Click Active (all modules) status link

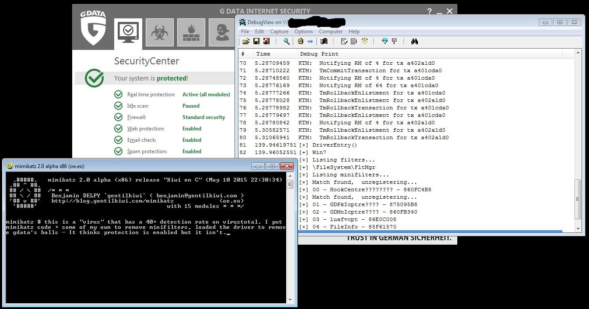[x=206, y=95]
